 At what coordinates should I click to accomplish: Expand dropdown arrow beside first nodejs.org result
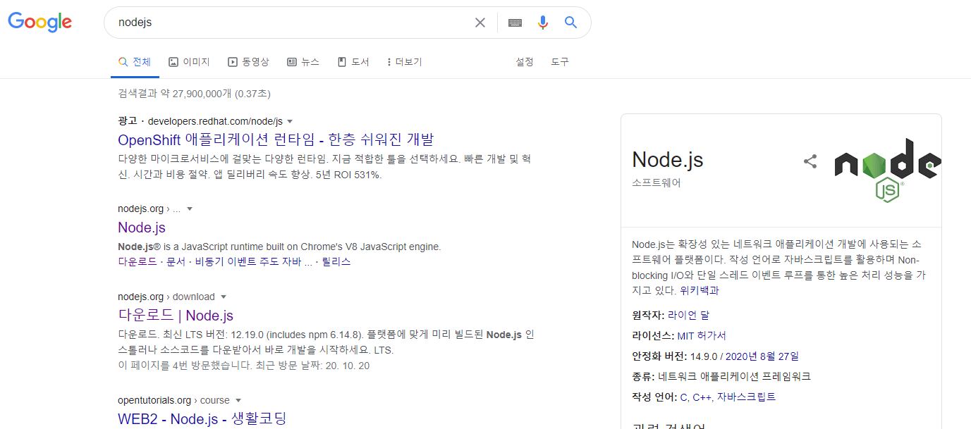tap(189, 209)
